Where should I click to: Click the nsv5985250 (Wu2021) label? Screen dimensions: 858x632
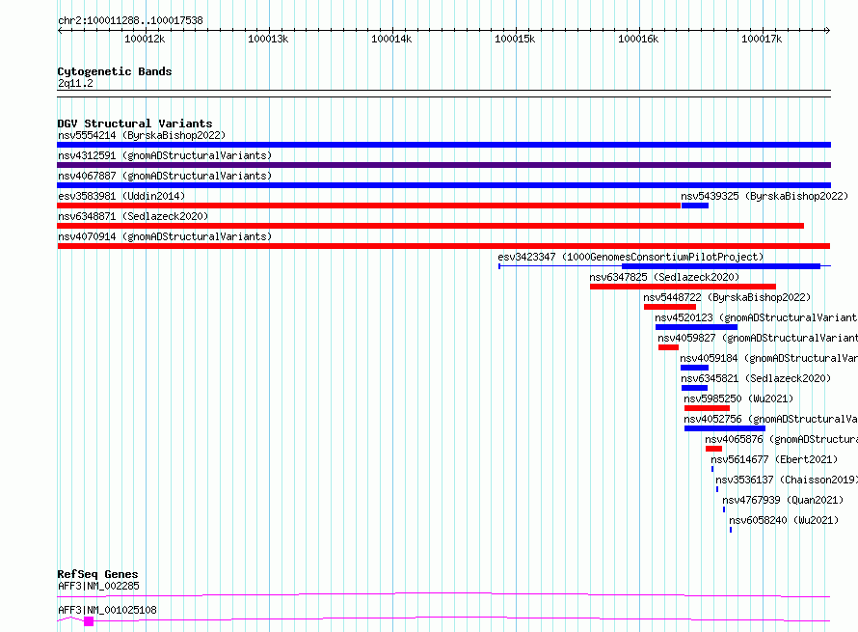pos(738,398)
